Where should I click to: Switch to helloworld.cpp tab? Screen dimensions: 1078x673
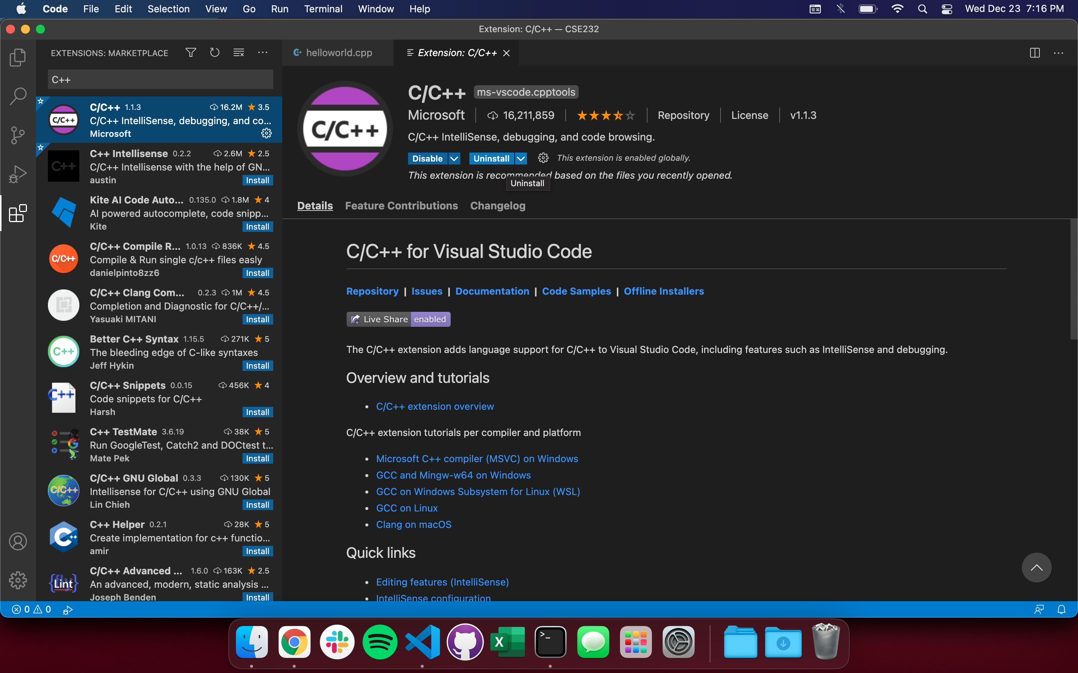click(x=338, y=52)
